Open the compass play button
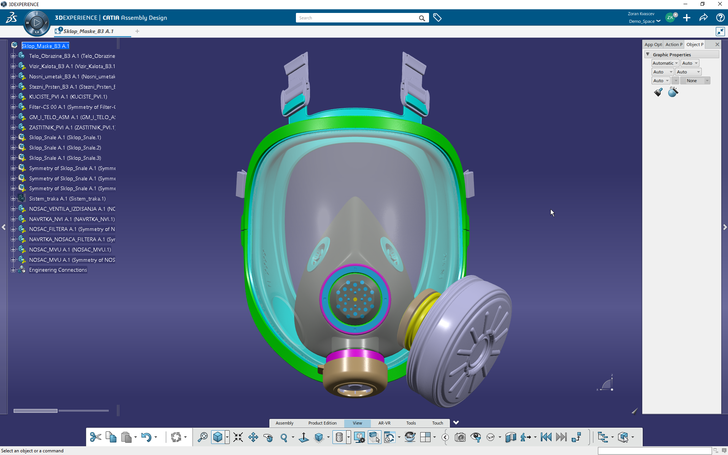 tap(37, 23)
